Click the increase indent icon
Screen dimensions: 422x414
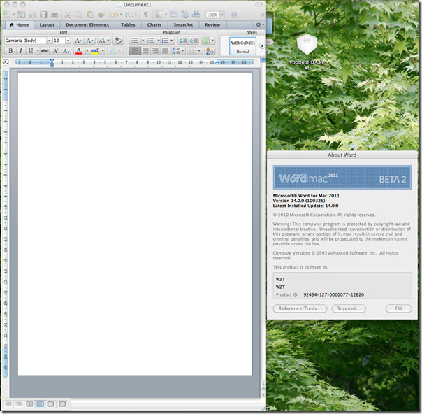pyautogui.click(x=194, y=41)
